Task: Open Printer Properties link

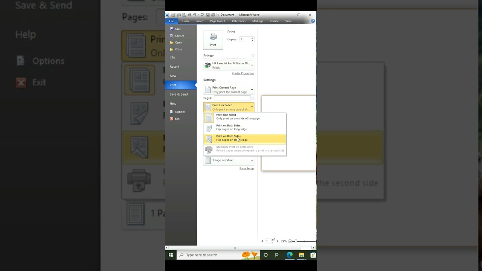Action: (243, 73)
